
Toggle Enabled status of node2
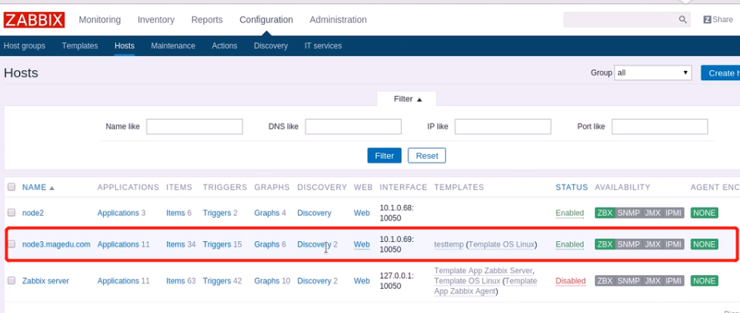click(x=569, y=212)
